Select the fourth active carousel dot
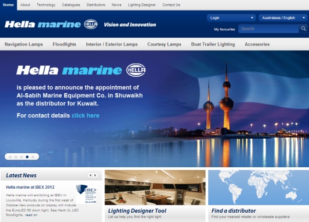The height and width of the screenshot is (222, 309). tap(27, 157)
